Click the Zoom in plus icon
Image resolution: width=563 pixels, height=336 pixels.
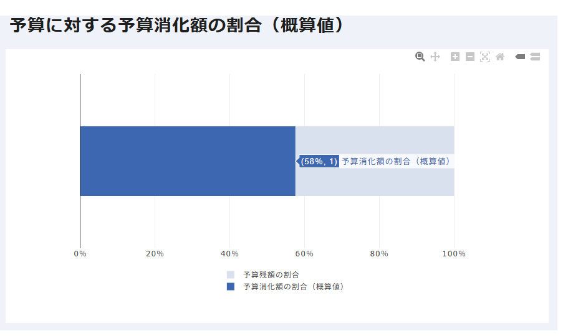455,57
